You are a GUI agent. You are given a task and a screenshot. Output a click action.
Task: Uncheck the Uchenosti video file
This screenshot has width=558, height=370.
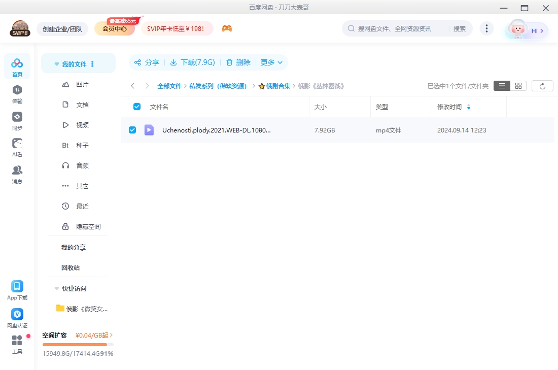pos(132,130)
